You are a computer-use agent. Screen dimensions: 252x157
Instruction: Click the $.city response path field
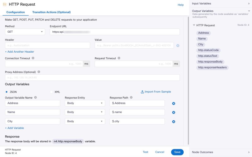coord(137,121)
